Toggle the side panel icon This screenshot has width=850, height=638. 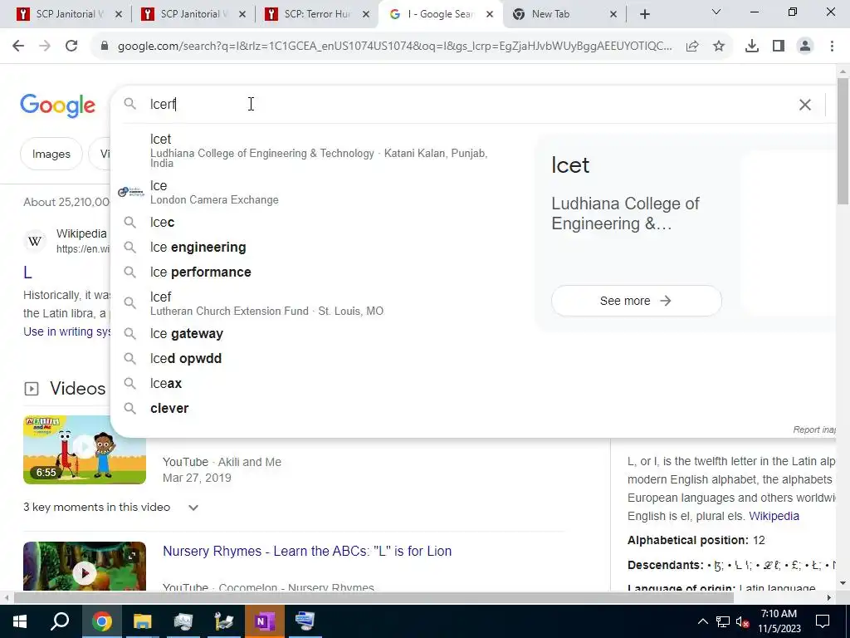(779, 47)
